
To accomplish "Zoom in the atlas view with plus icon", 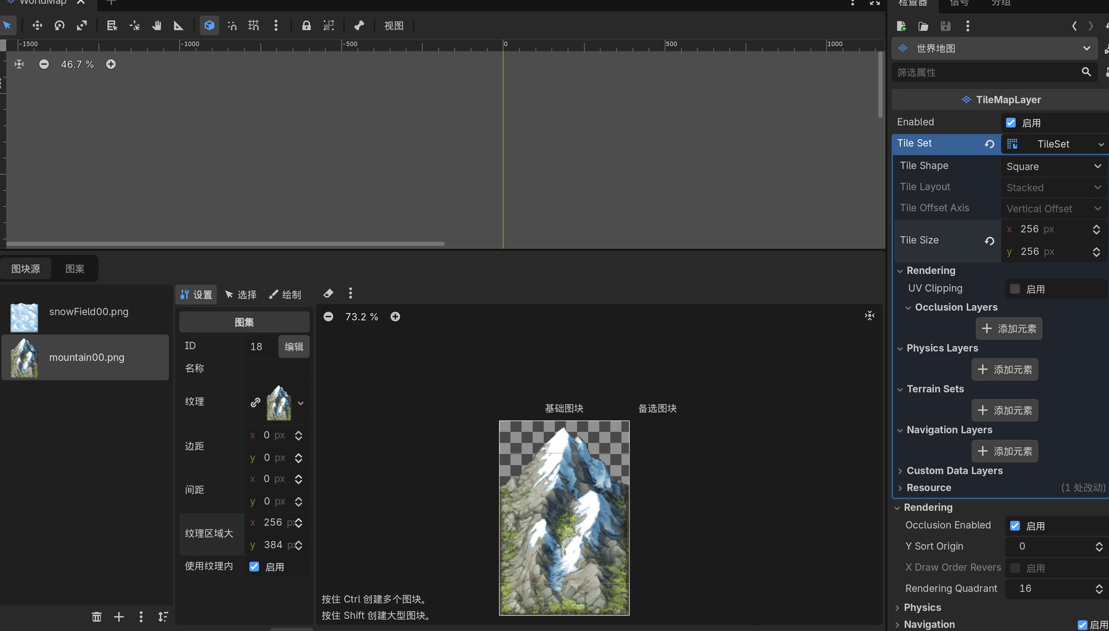I will 395,317.
